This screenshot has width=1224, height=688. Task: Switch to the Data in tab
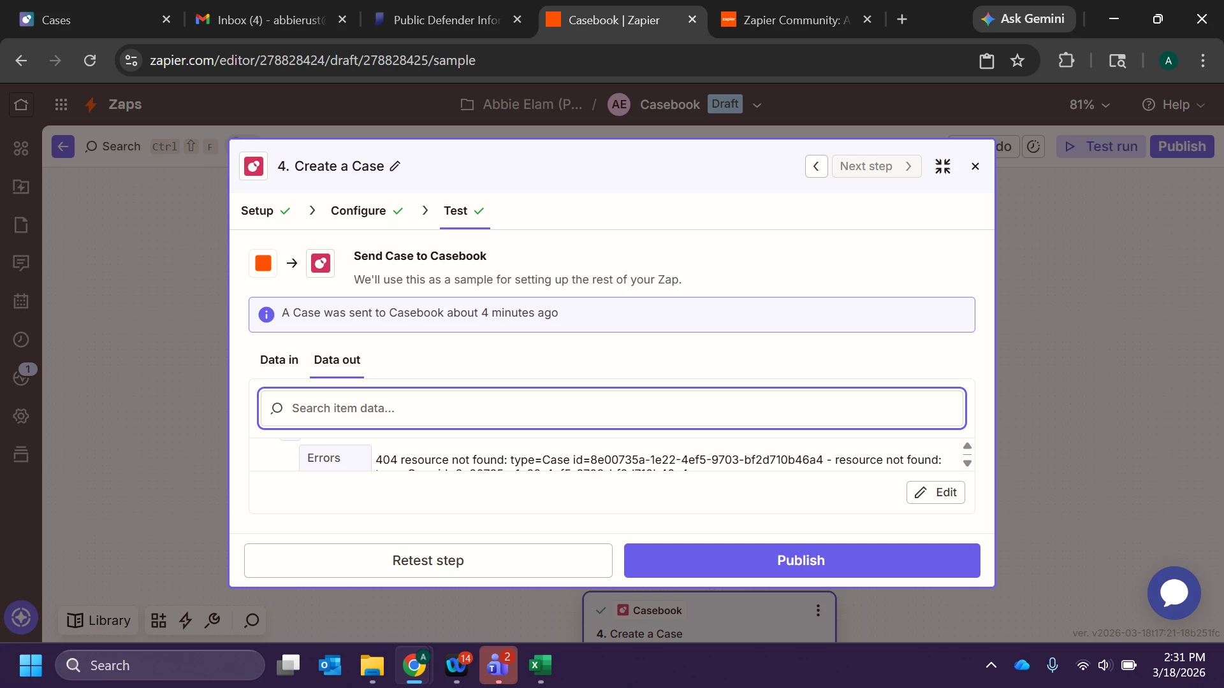click(279, 360)
